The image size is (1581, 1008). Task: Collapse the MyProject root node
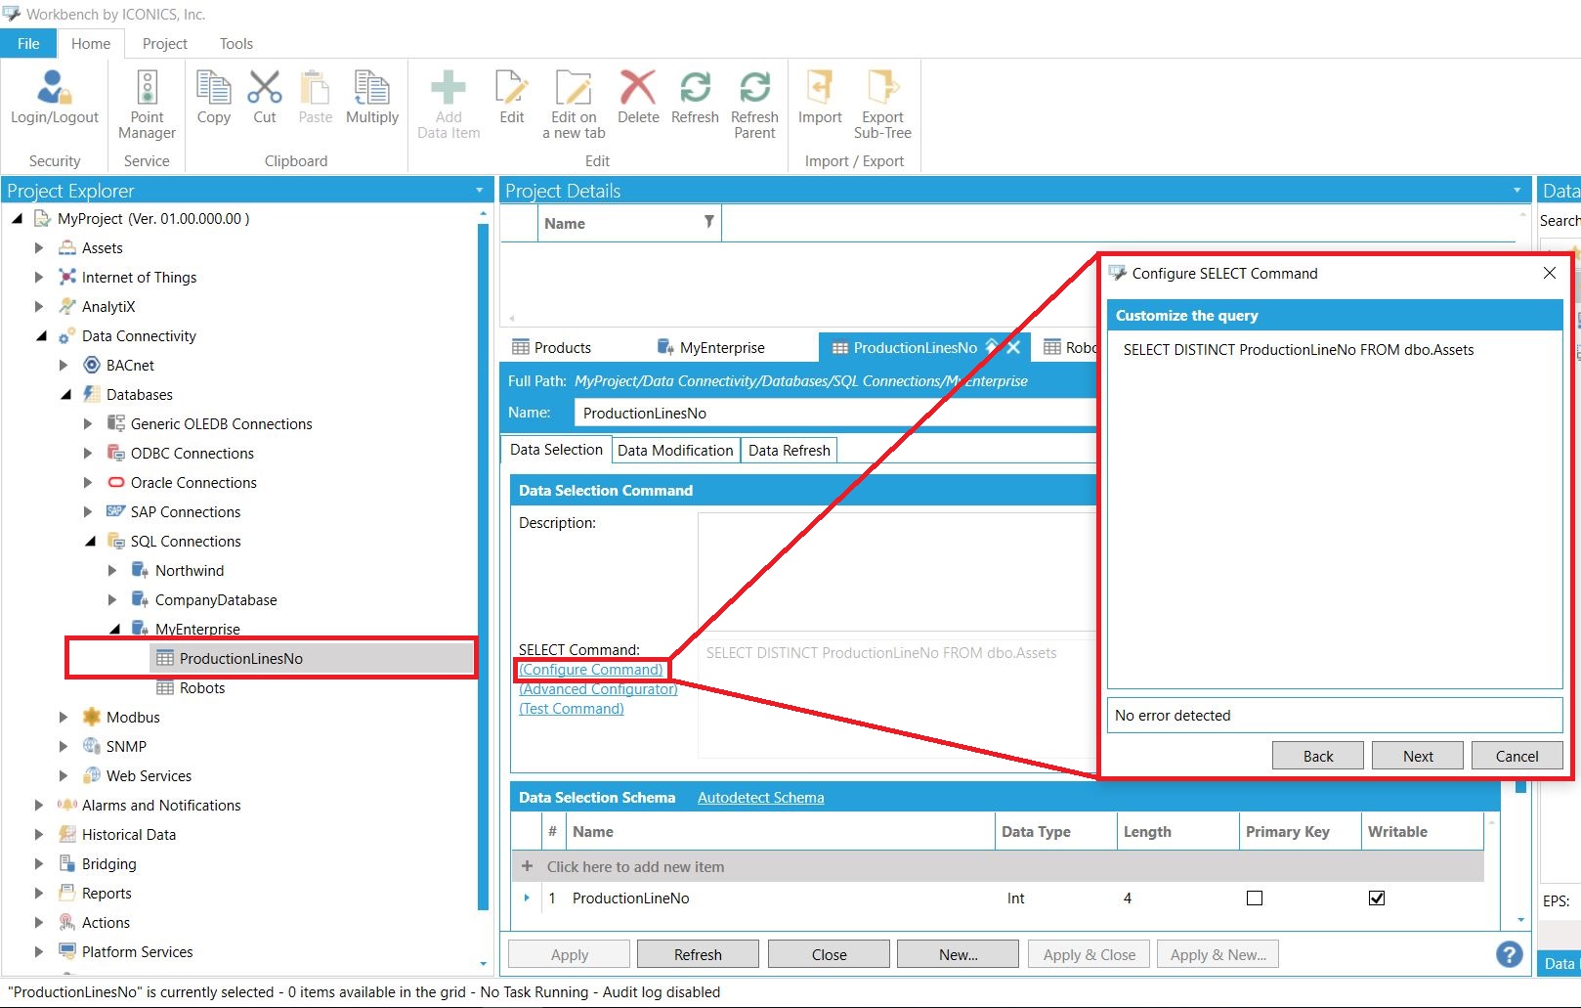17,219
